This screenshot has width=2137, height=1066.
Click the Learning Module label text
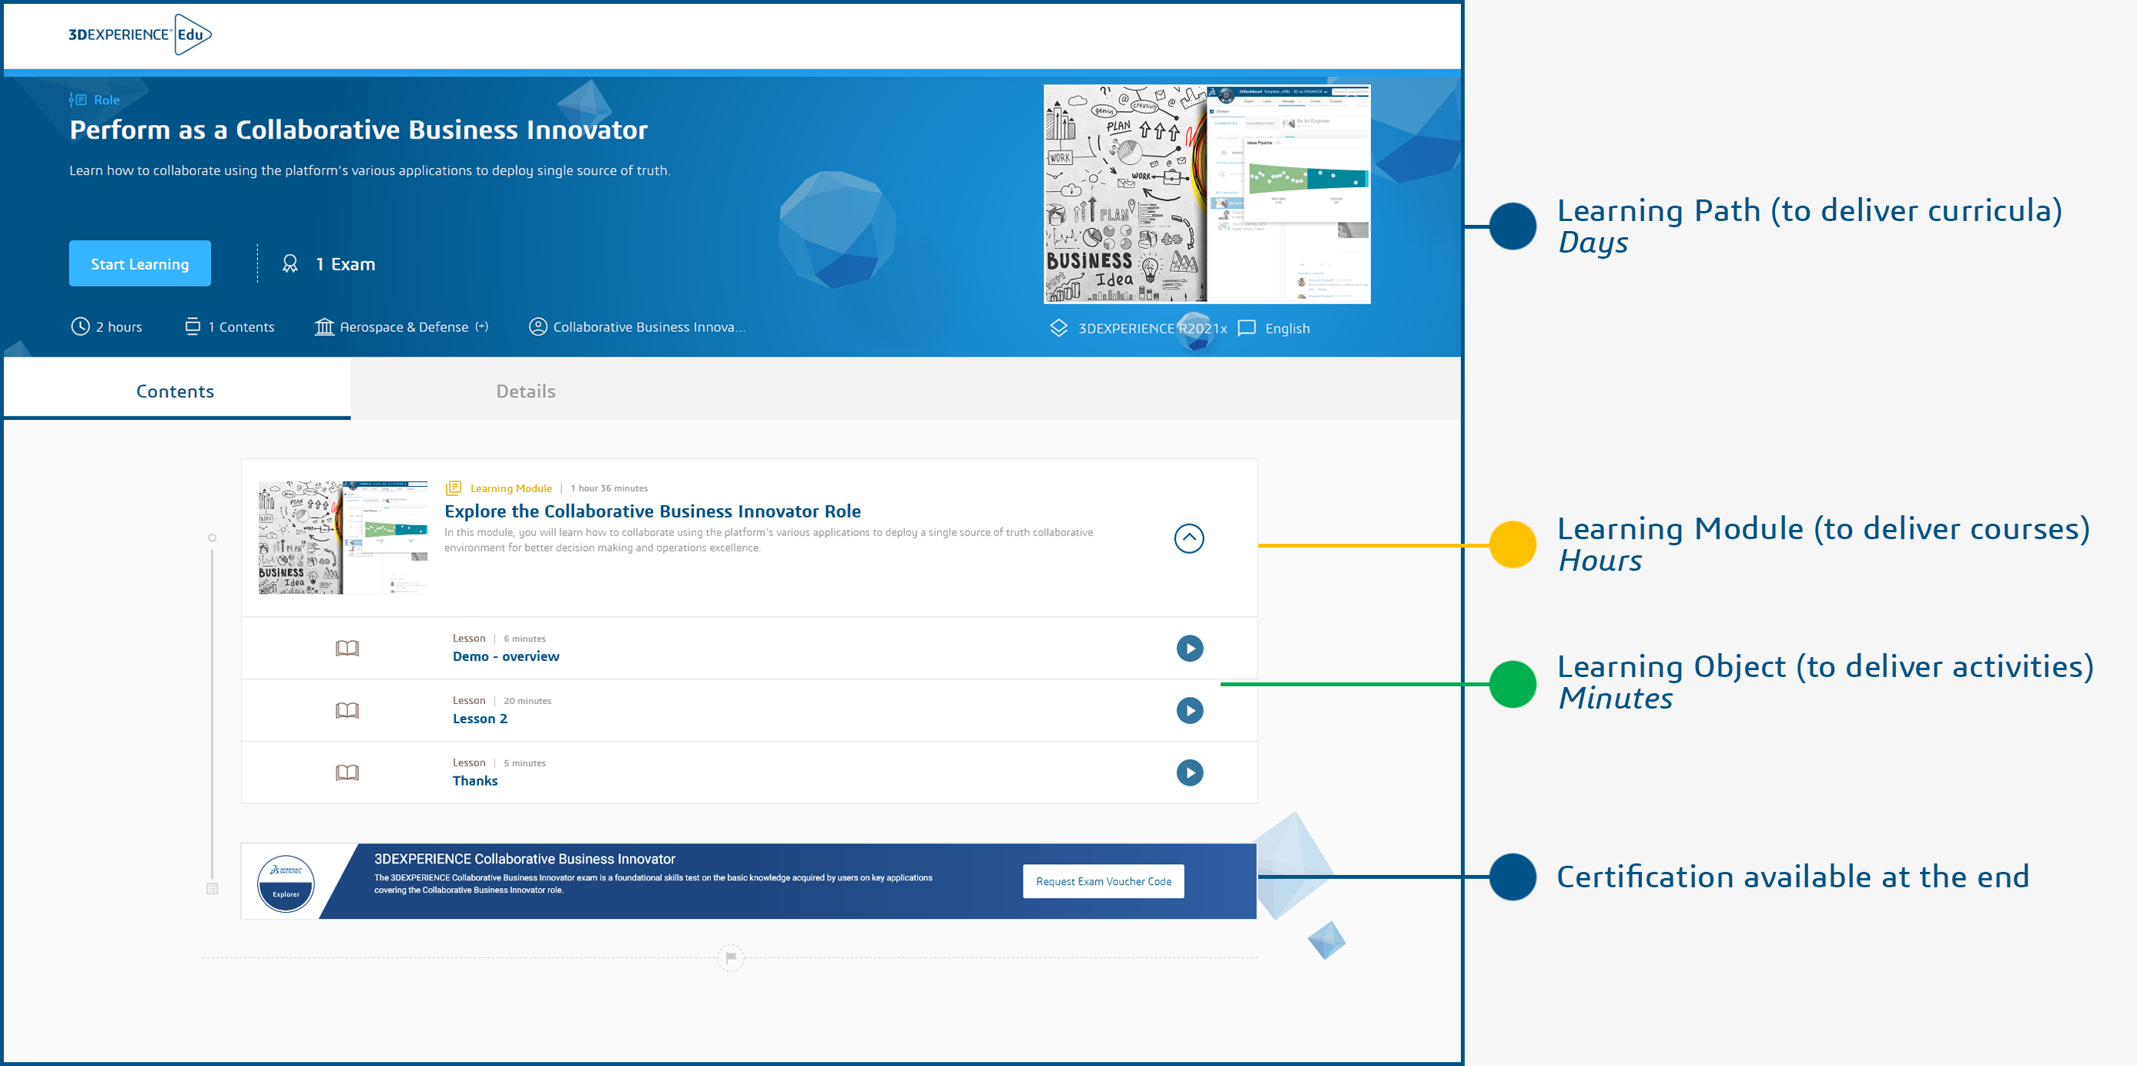click(x=511, y=488)
